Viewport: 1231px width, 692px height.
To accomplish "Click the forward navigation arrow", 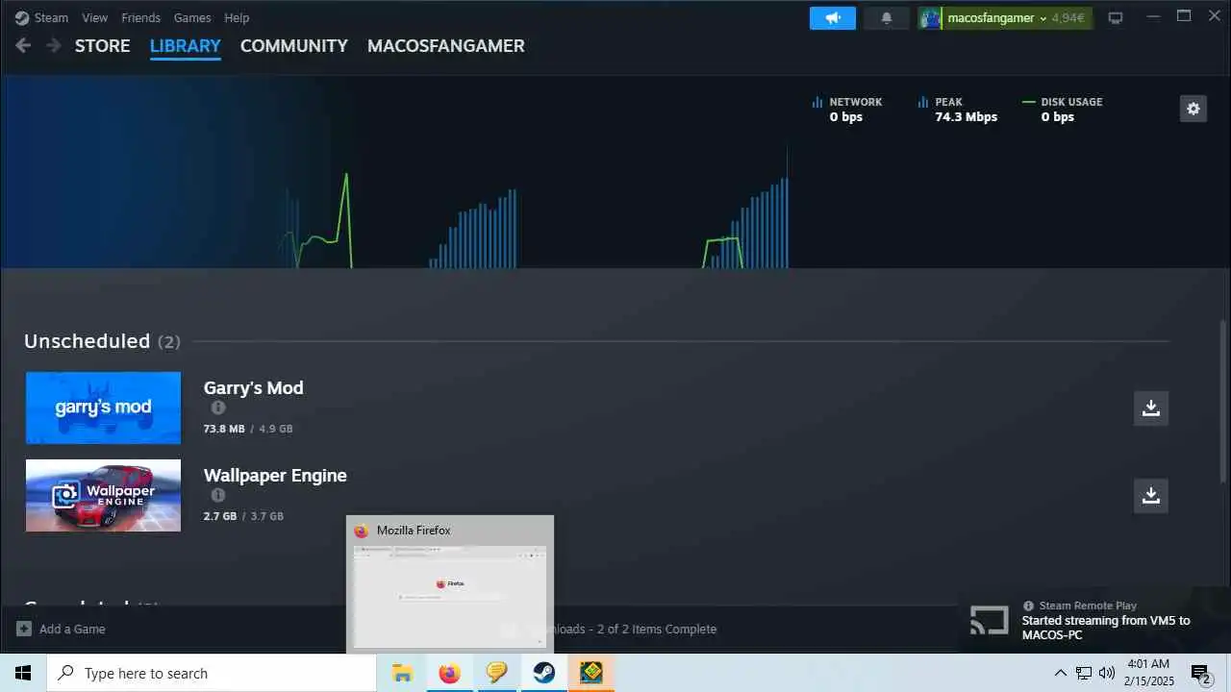I will (54, 45).
